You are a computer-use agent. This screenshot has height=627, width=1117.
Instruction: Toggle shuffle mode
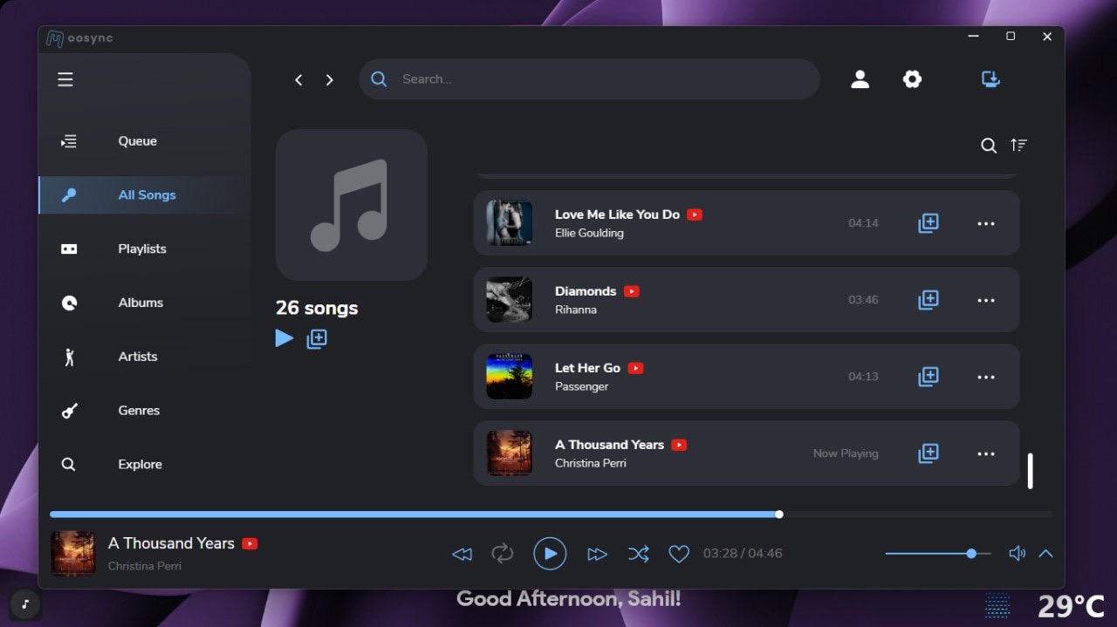tap(638, 554)
